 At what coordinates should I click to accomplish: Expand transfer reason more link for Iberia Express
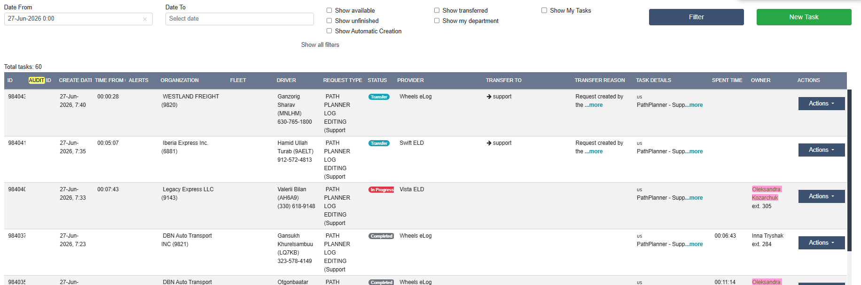(594, 151)
